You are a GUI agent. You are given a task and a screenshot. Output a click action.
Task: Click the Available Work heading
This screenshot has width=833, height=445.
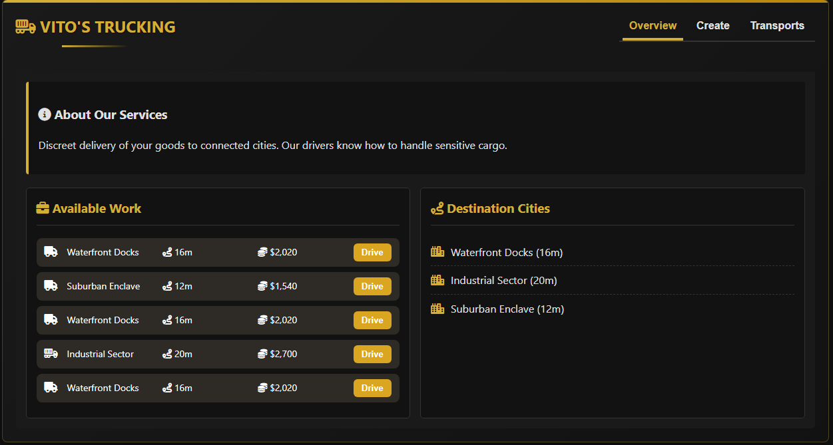tap(97, 209)
